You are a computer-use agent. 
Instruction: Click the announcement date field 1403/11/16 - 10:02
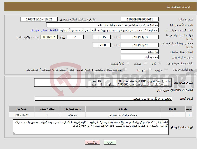pyautogui.click(x=39, y=19)
